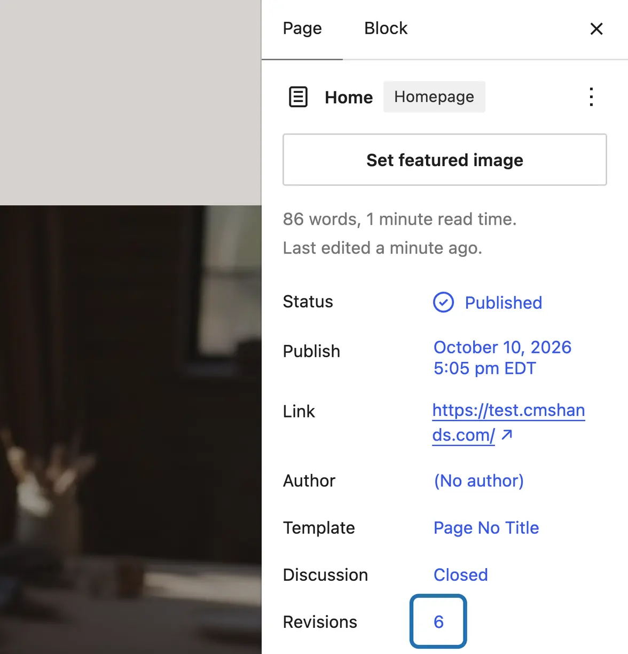Click the Publish label
Screen dimensions: 628x654
311,351
